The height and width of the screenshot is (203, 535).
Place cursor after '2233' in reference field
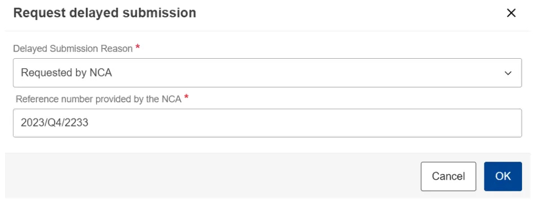89,123
